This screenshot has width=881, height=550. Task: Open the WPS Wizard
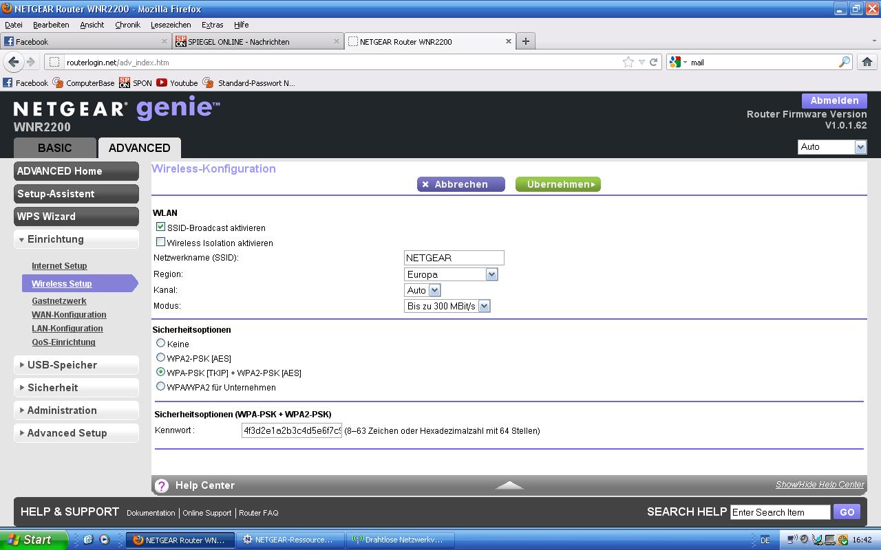pos(76,217)
